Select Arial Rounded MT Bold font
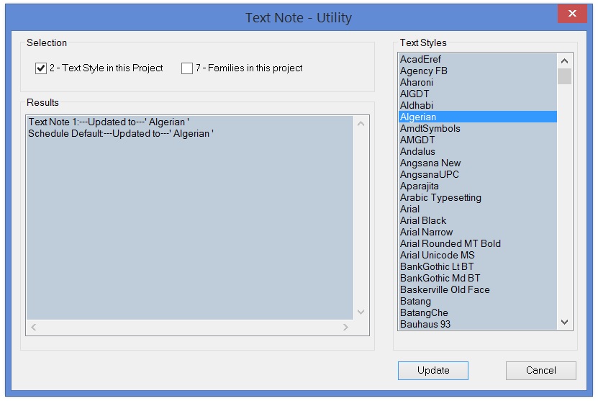Image resolution: width=598 pixels, height=401 pixels. point(450,243)
